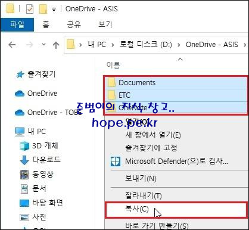Open 문서 in the navigation pane

[39, 188]
